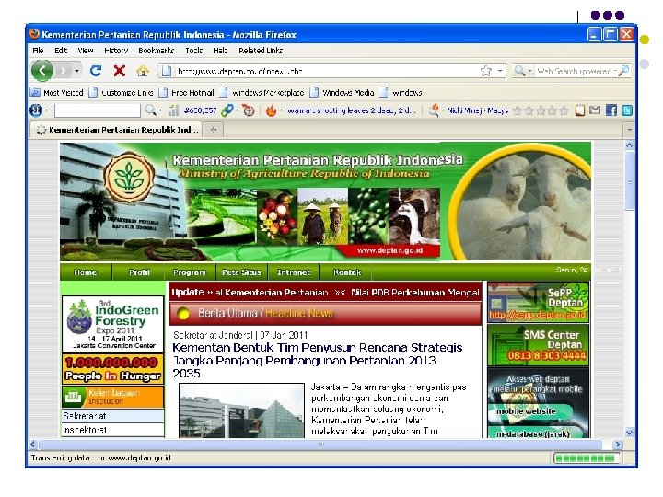Click the email envelope toolbar icon
This screenshot has width=663, height=497.
[595, 110]
